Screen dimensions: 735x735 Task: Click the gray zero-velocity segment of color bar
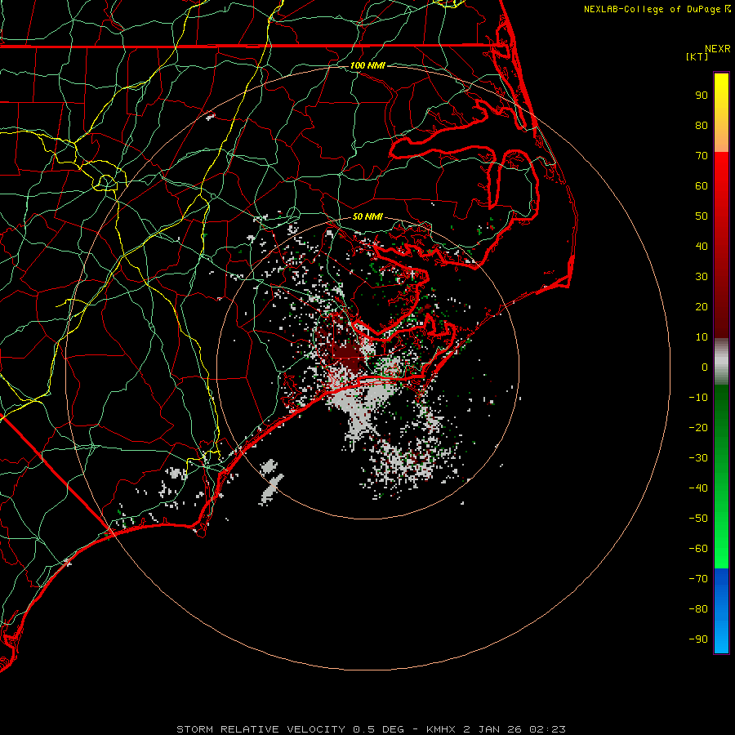pos(721,362)
